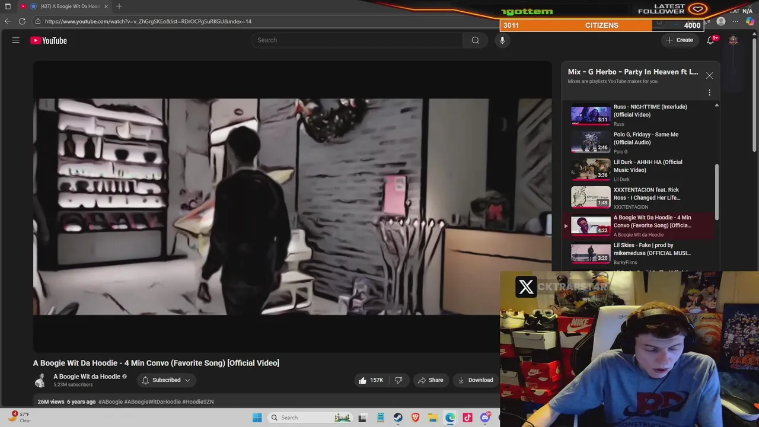Open File Explorer from taskbar

tap(433, 418)
